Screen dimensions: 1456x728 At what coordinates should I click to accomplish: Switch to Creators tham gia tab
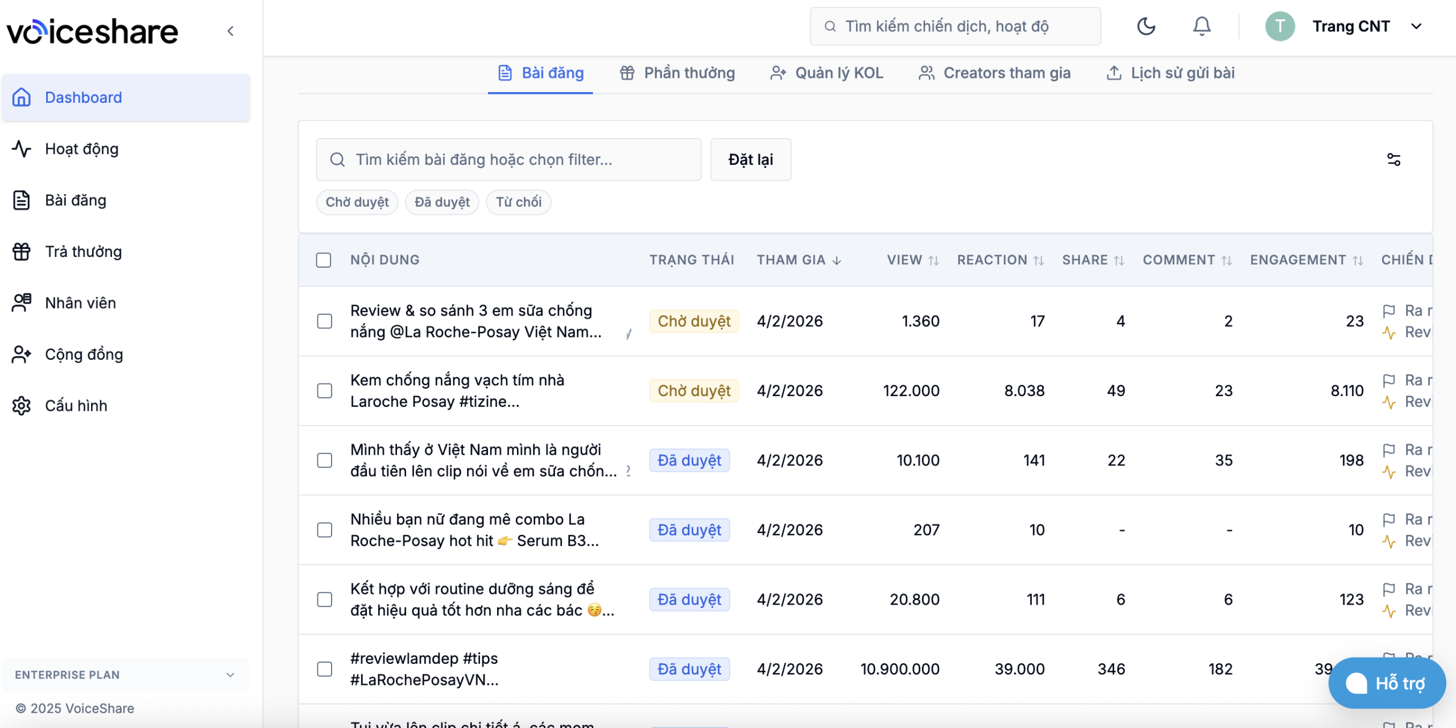coord(994,73)
